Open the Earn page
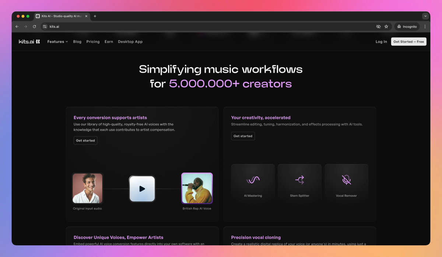 109,42
